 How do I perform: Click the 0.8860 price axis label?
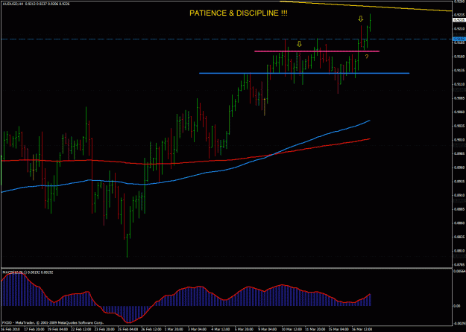[459, 223]
